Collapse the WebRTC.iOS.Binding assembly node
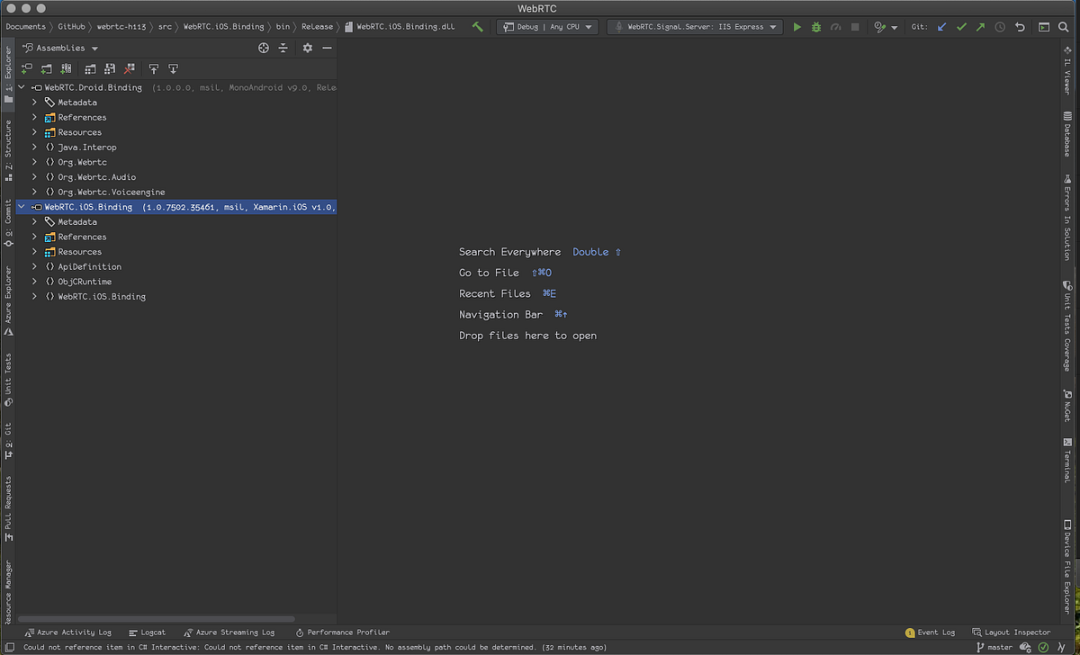 (x=21, y=206)
